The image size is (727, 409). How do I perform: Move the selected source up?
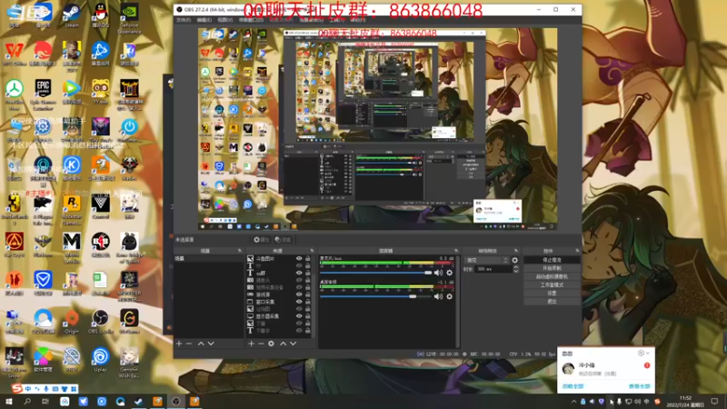pyautogui.click(x=283, y=344)
